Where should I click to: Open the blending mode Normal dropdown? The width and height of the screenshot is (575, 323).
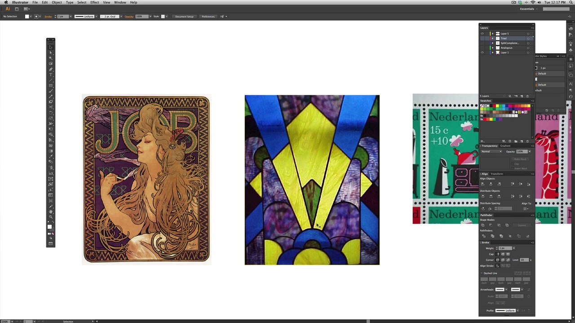pos(491,152)
